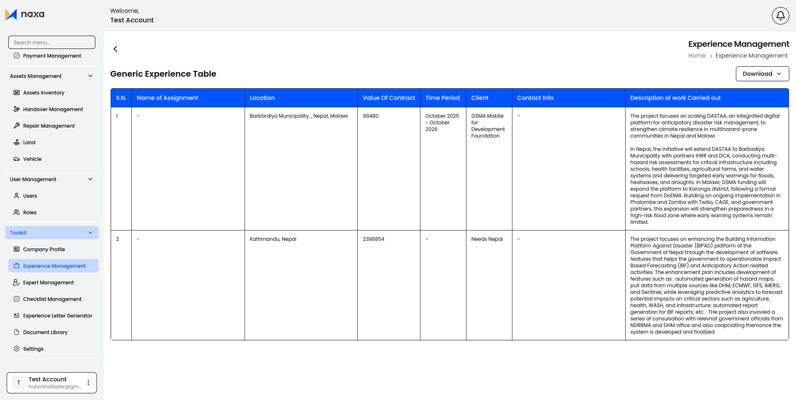Screen dimensions: 796x400
Task: Select Checklist Management in the Toolkit
Action: (x=52, y=299)
